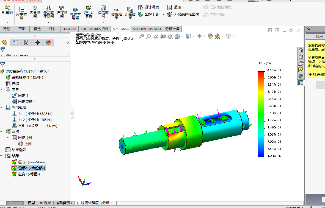Open Connections Advisor (连接顾问)

62,12
